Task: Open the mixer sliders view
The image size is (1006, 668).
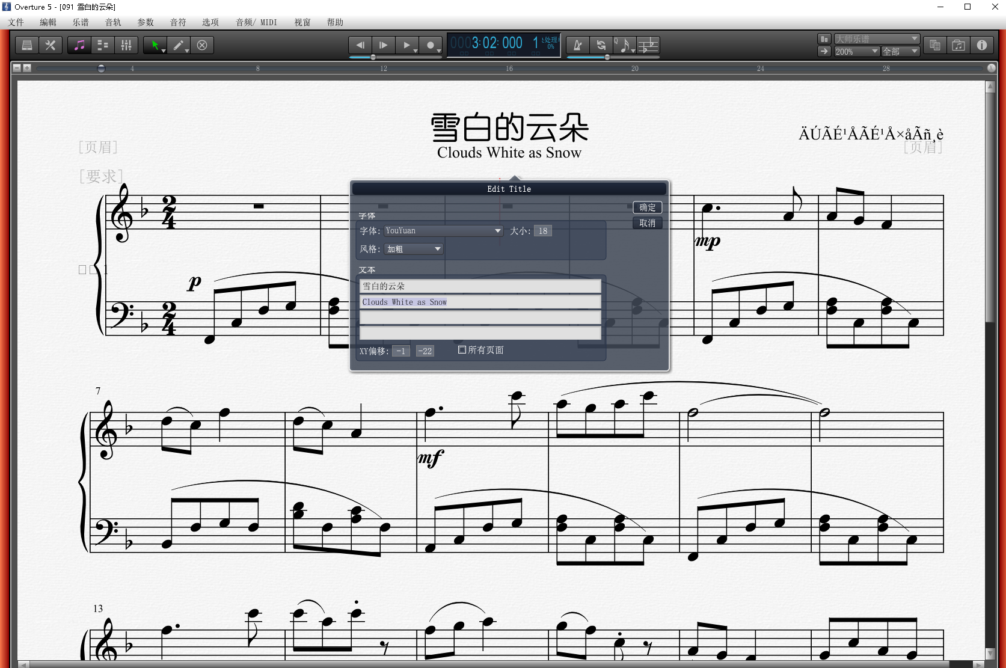Action: click(x=126, y=45)
